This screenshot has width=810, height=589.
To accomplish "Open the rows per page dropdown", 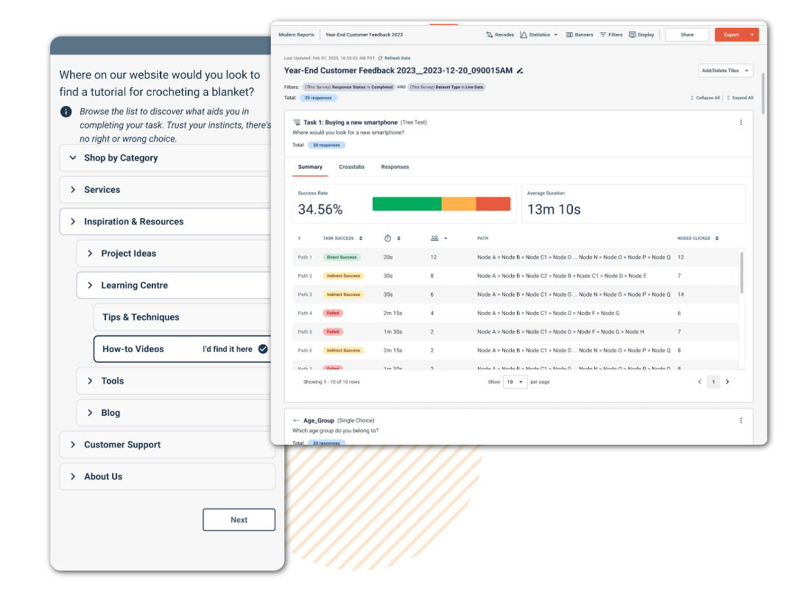I will 515,382.
